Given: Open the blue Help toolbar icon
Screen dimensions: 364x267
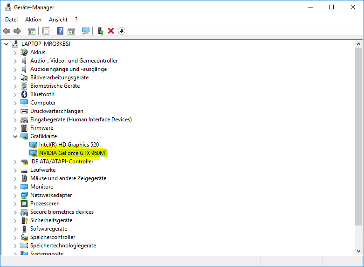Looking at the screenshot, I should point(61,31).
